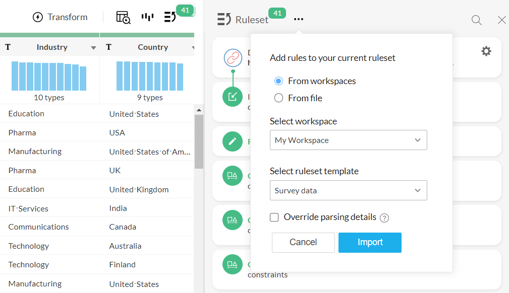
Task: Expand the Survey data ruleset template dropdown
Action: 348,190
